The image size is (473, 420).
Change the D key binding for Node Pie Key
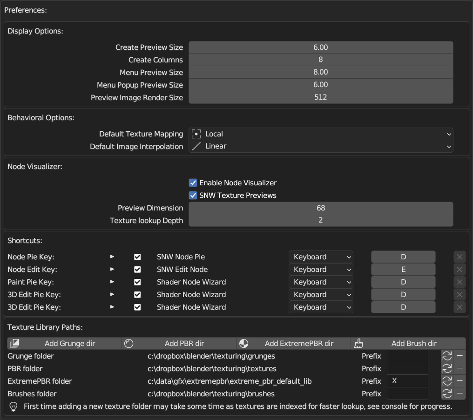coord(403,257)
